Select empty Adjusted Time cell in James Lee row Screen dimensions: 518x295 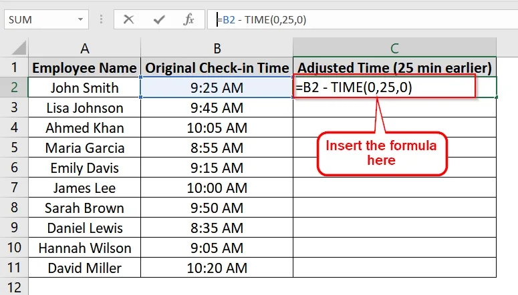click(394, 188)
